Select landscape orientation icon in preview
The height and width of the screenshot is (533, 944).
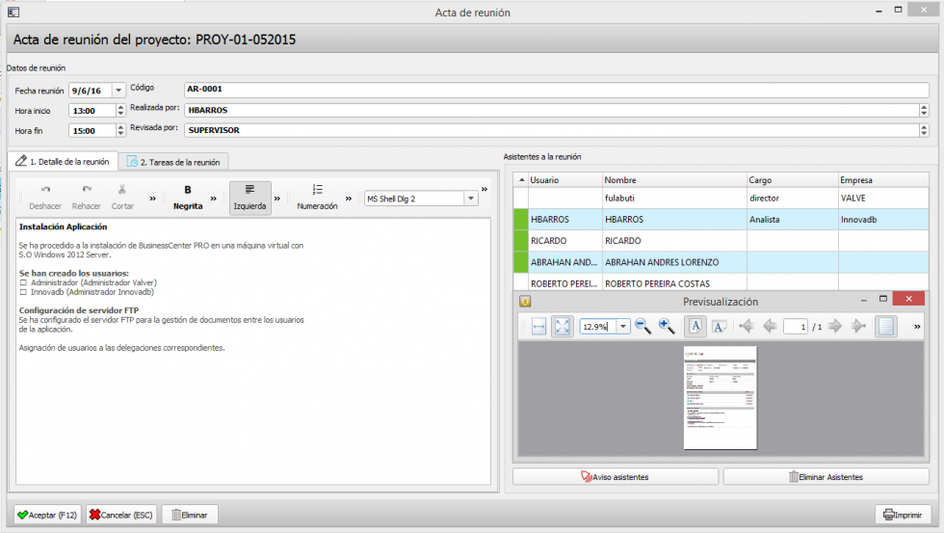[x=719, y=327]
